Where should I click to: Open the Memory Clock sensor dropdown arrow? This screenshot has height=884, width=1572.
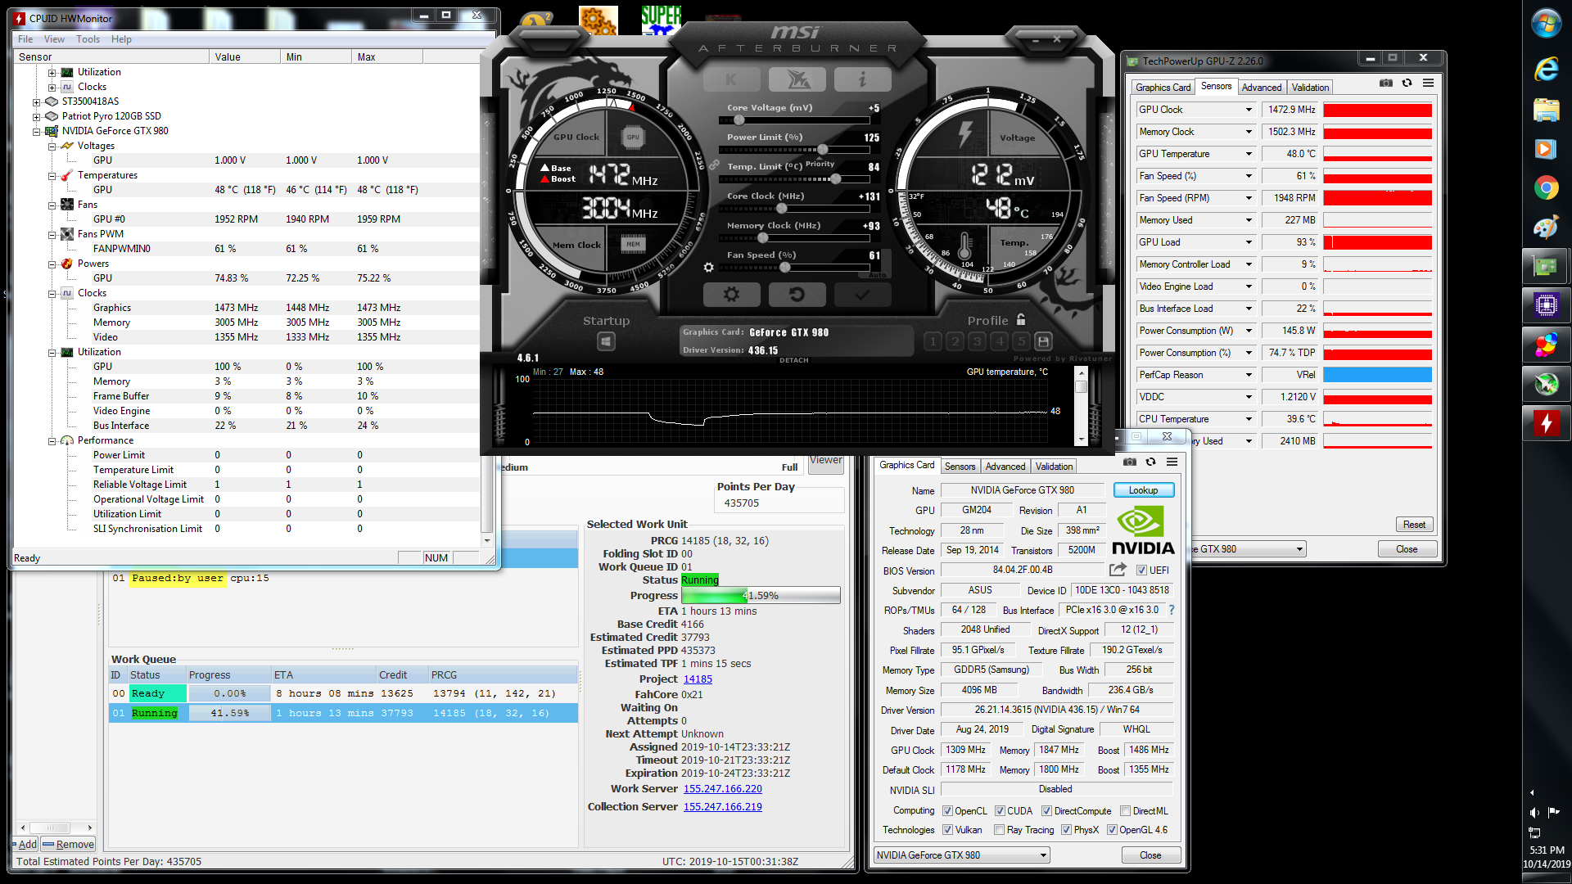1249,132
